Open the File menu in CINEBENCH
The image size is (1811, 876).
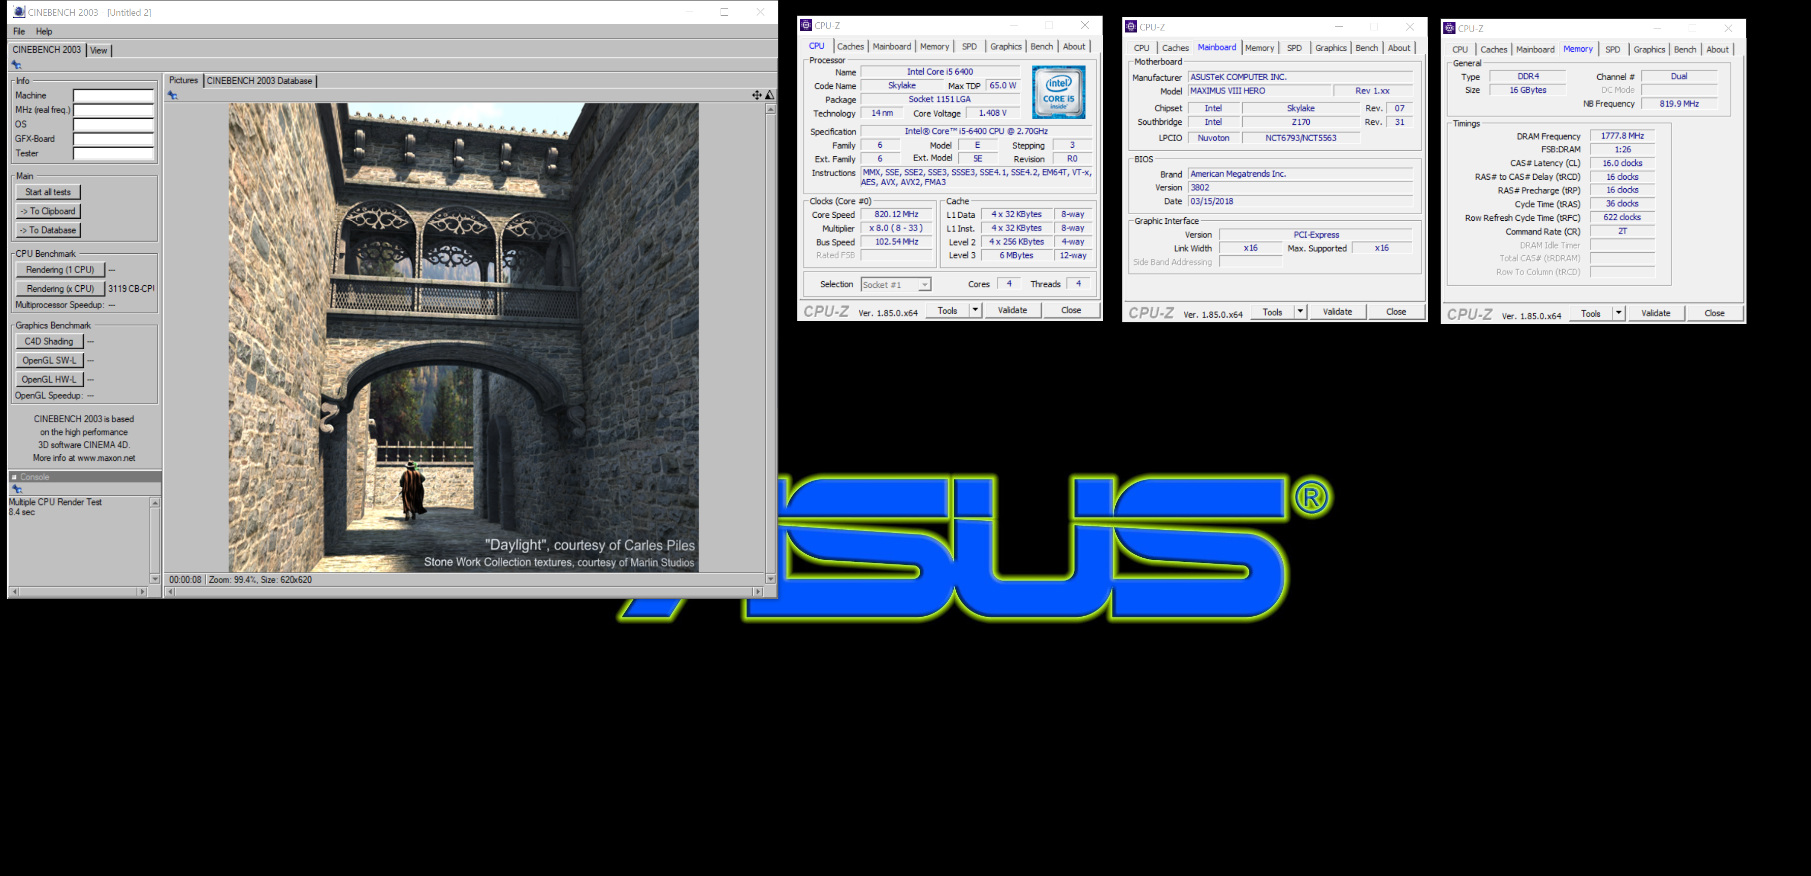point(19,31)
